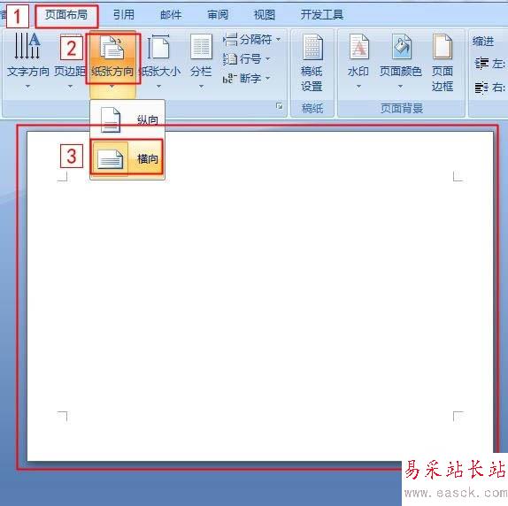Choose 纵向 portrait orientation

[127, 119]
